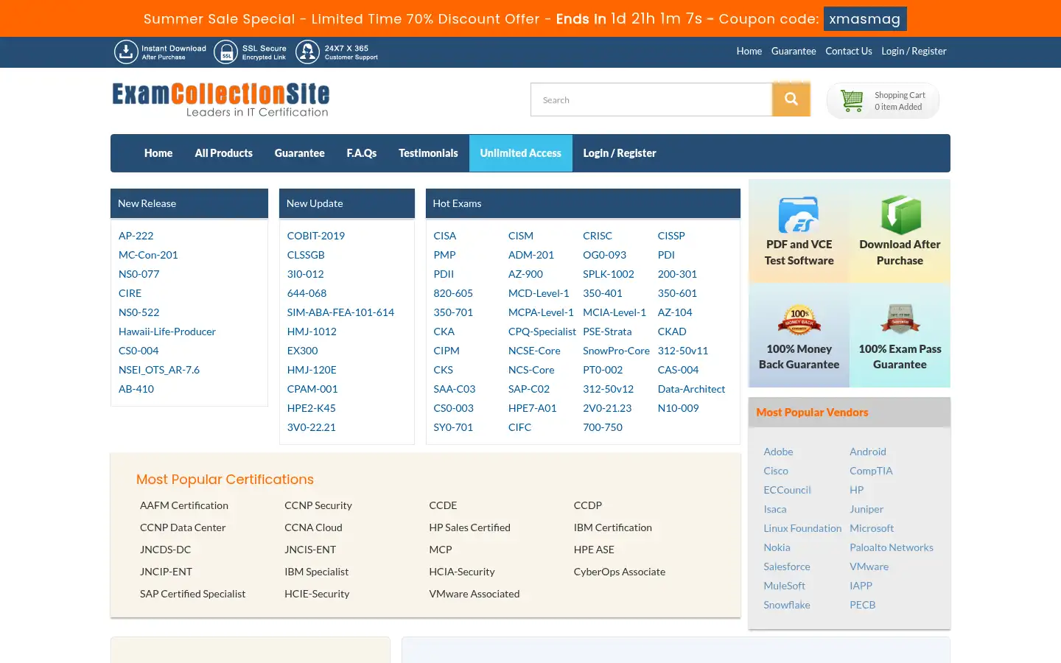Open the CISA hot exam
The height and width of the screenshot is (663, 1061).
[x=445, y=236]
